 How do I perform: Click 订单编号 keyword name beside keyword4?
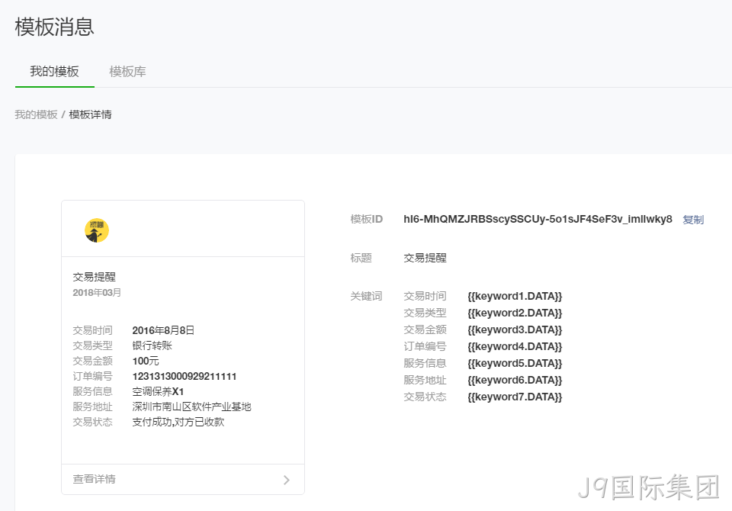point(425,346)
